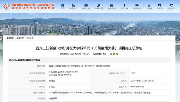The width and height of the screenshot is (180, 102).
Task: Open 政策法规 gavel icon
Action: pos(99,5)
